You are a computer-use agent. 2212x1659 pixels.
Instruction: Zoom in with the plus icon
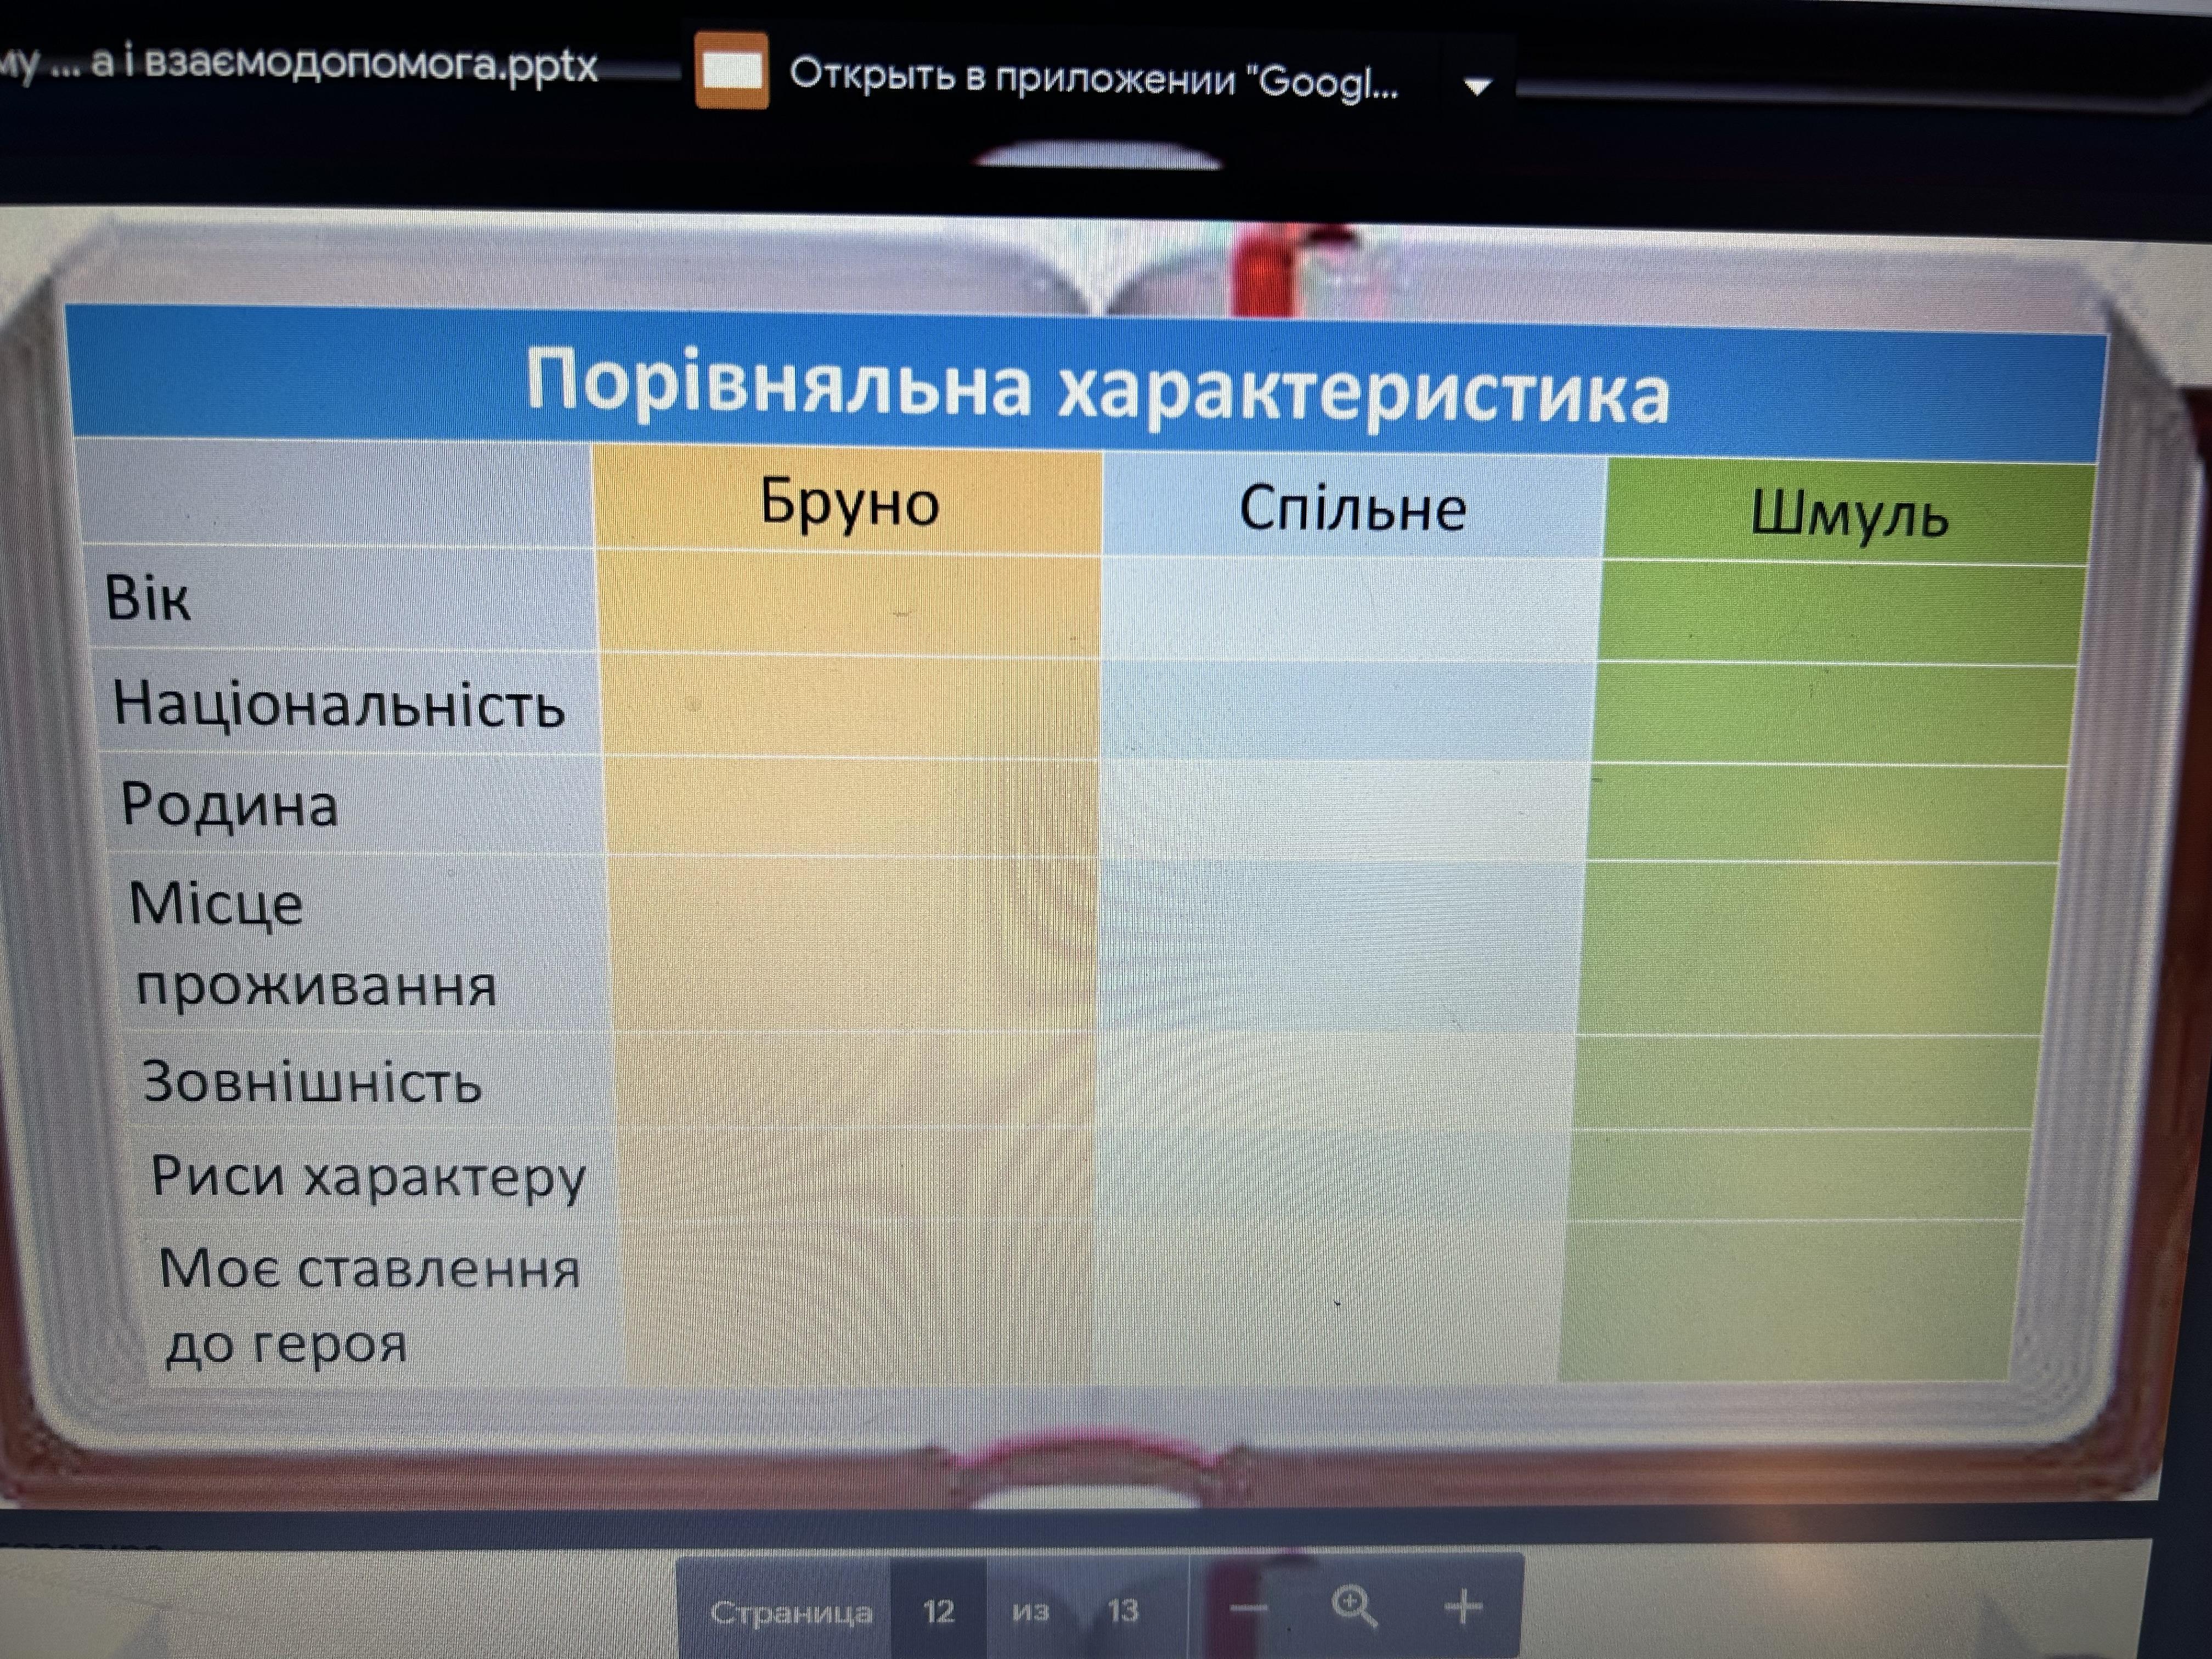1463,1607
